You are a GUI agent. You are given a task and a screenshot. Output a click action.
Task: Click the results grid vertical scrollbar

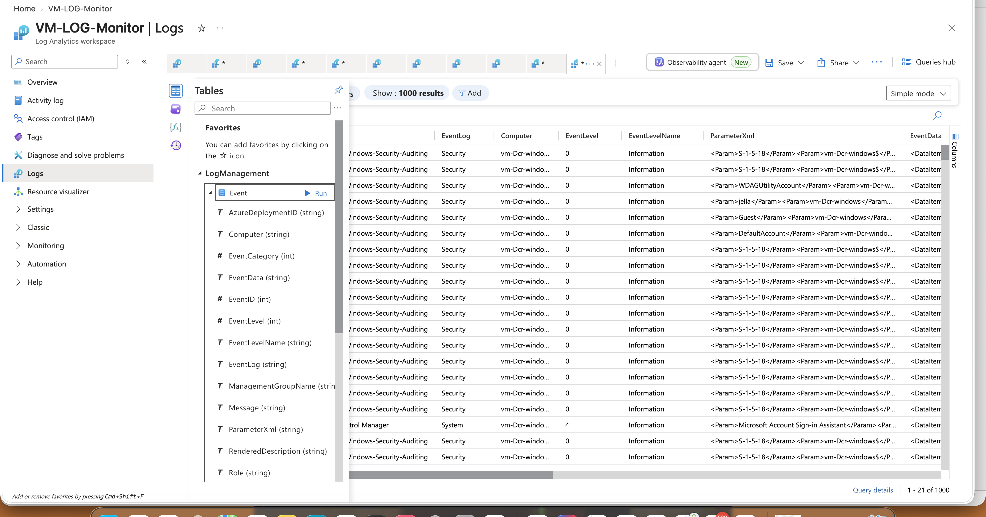(x=945, y=152)
